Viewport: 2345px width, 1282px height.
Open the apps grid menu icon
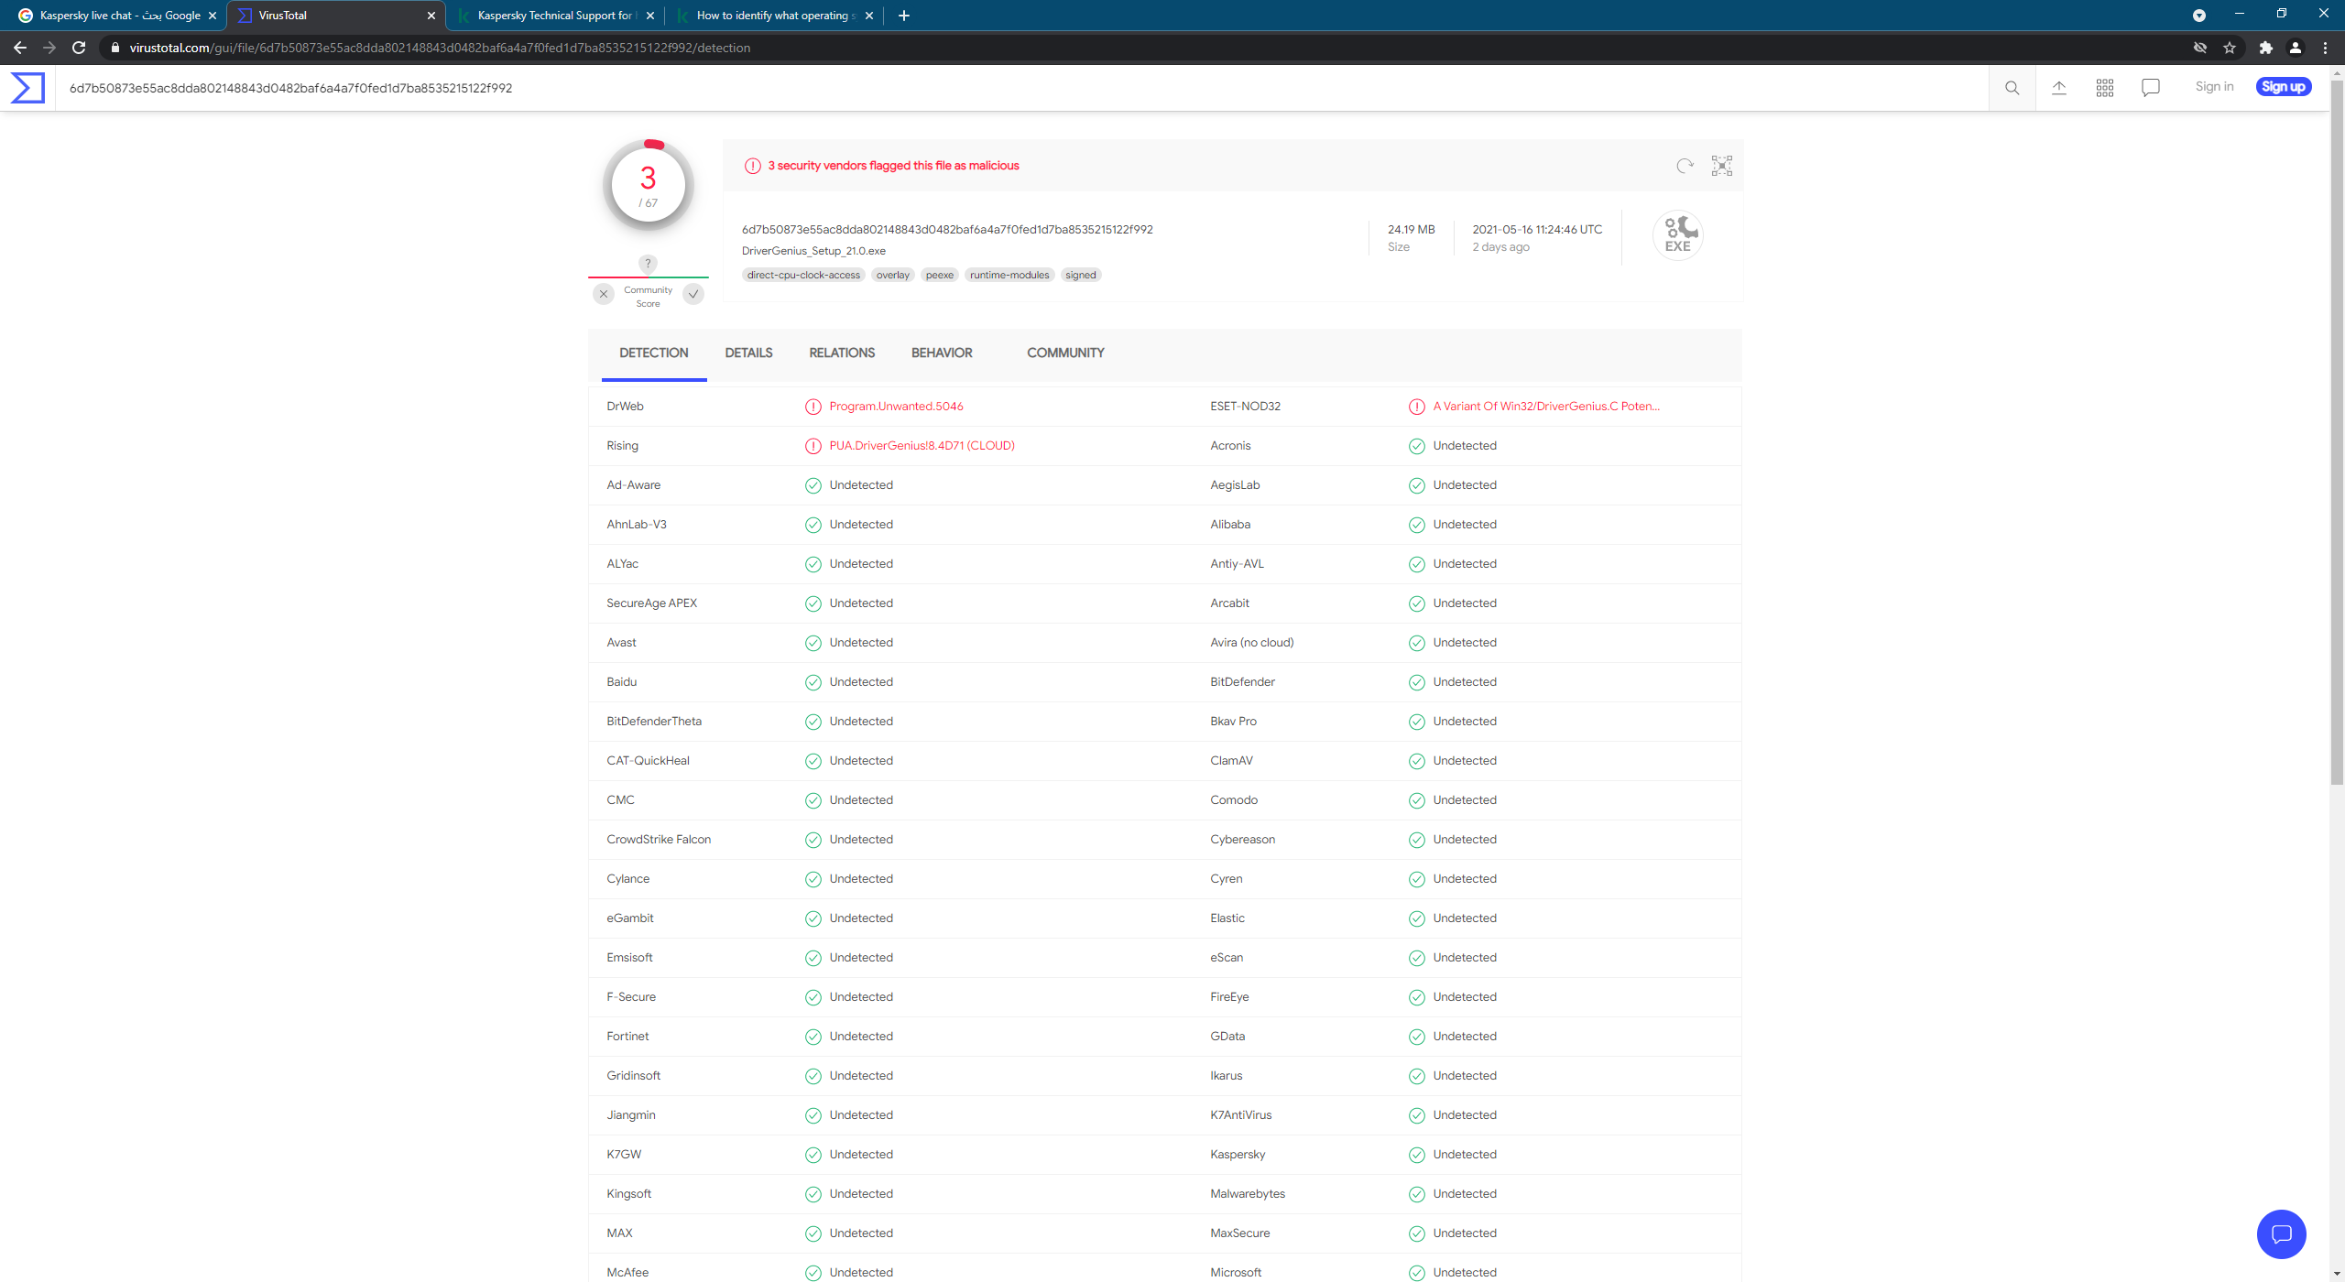pos(2104,88)
